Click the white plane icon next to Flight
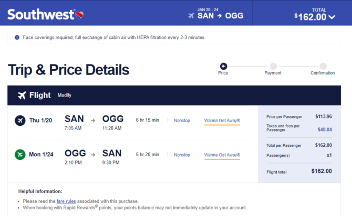 coord(22,95)
